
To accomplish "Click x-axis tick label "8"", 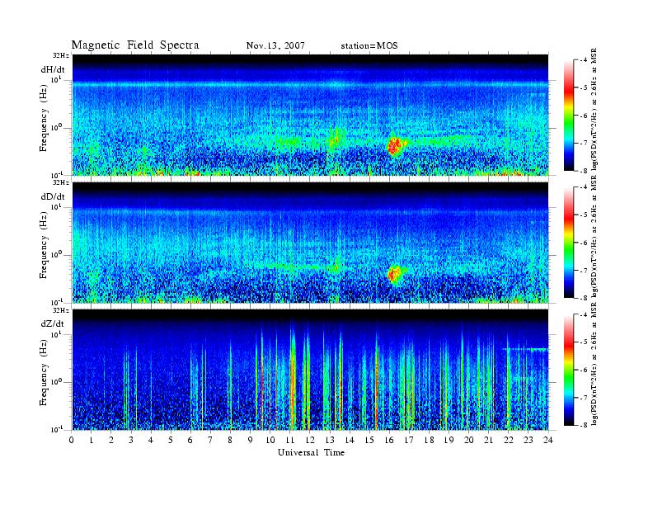I will (230, 440).
